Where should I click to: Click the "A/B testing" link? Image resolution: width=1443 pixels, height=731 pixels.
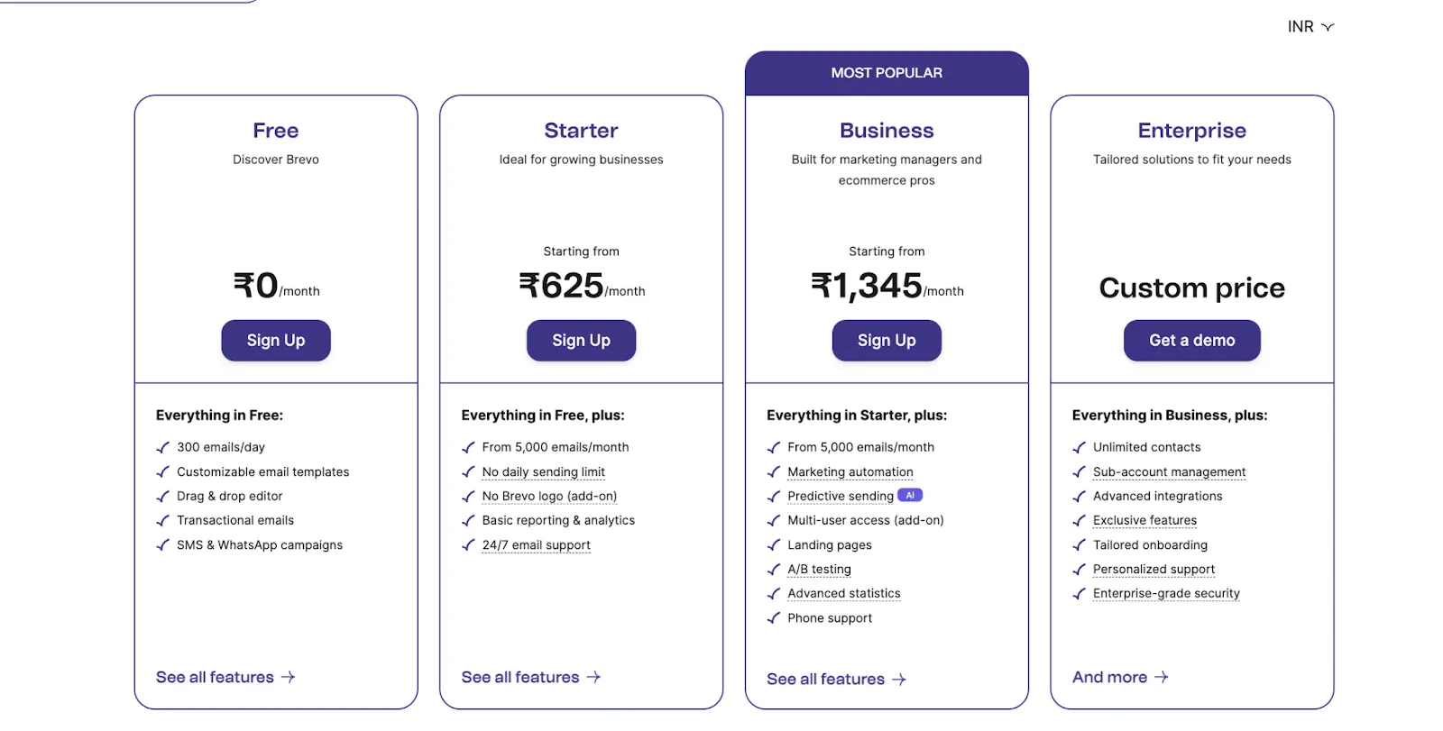click(818, 569)
